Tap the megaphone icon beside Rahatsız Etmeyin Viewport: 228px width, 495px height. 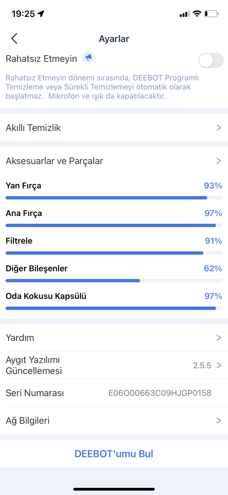click(x=88, y=58)
